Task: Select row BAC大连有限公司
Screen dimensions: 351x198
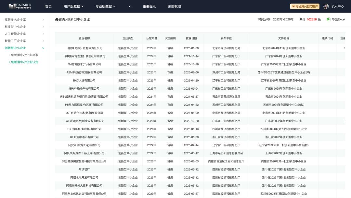Action: click(x=200, y=81)
